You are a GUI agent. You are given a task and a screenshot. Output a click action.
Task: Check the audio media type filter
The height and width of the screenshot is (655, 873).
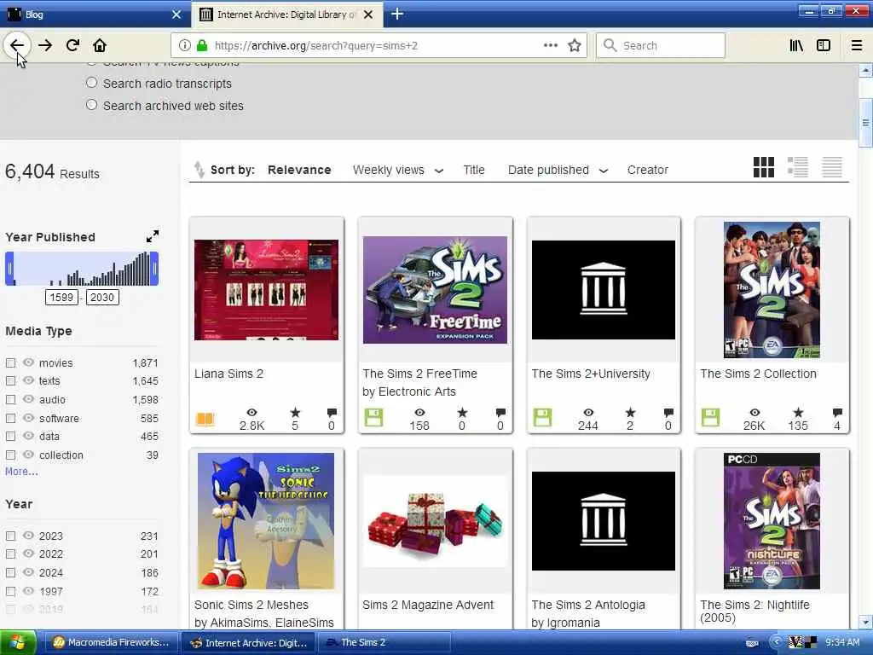click(x=10, y=400)
